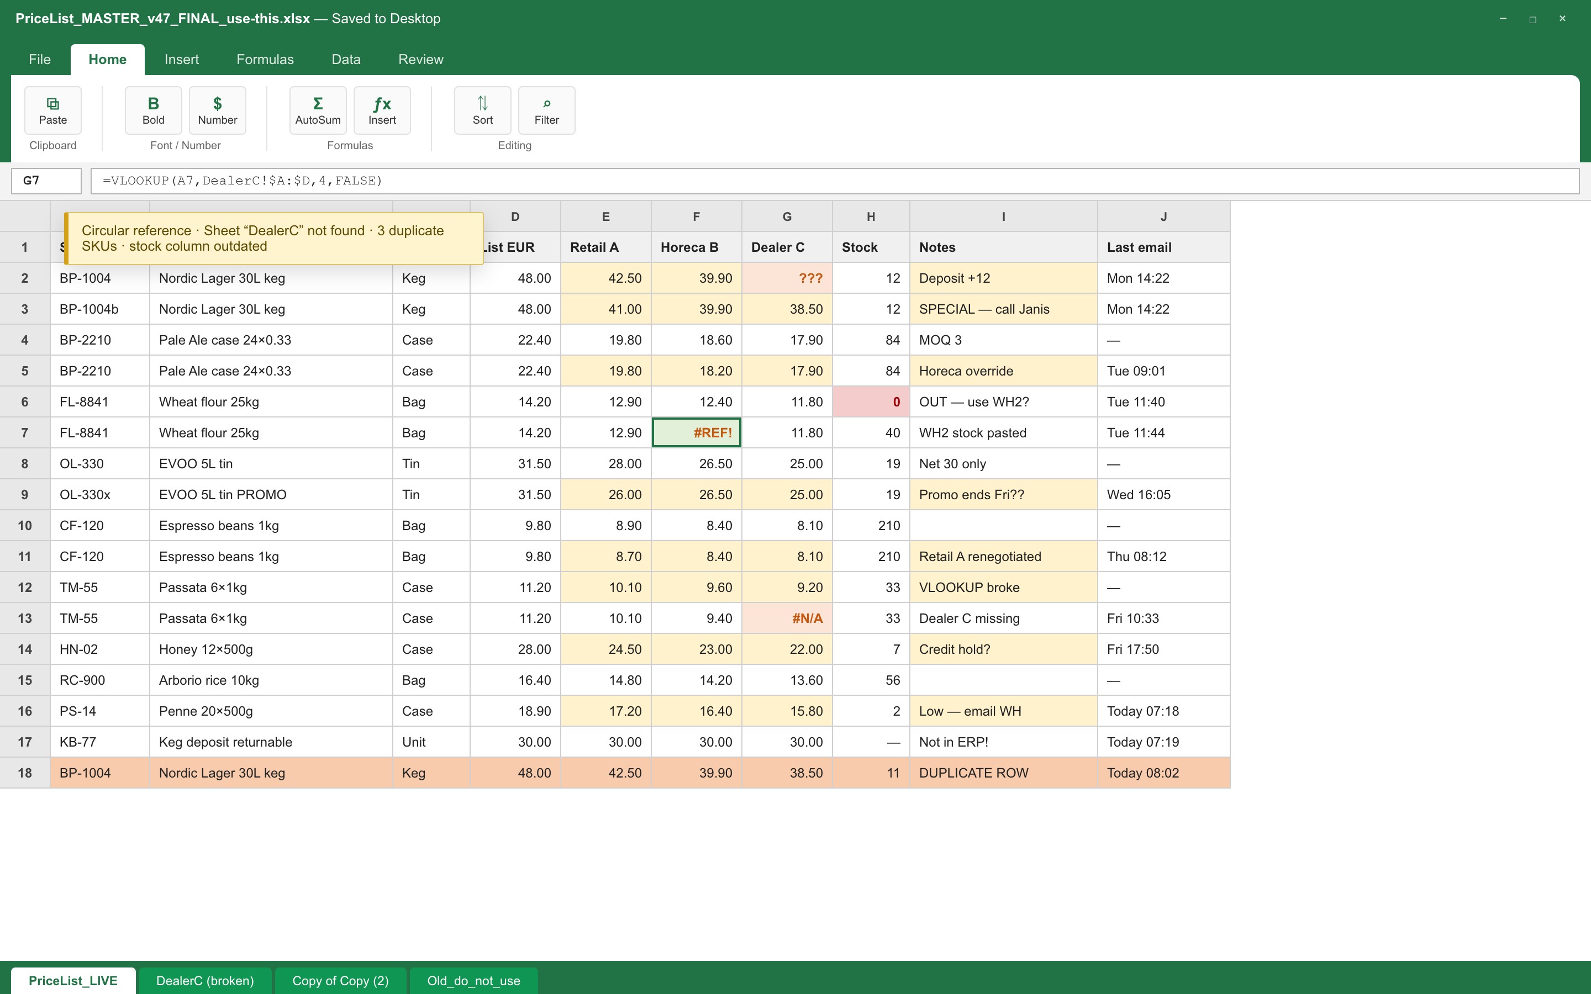Click the 'Promo ends Fri??' note

point(1003,494)
